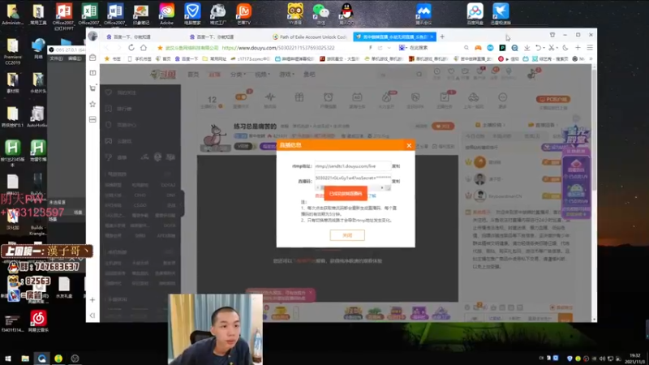Screen dimensions: 649x365
Task: Close the active Douyu browser tab
Action: pos(432,36)
